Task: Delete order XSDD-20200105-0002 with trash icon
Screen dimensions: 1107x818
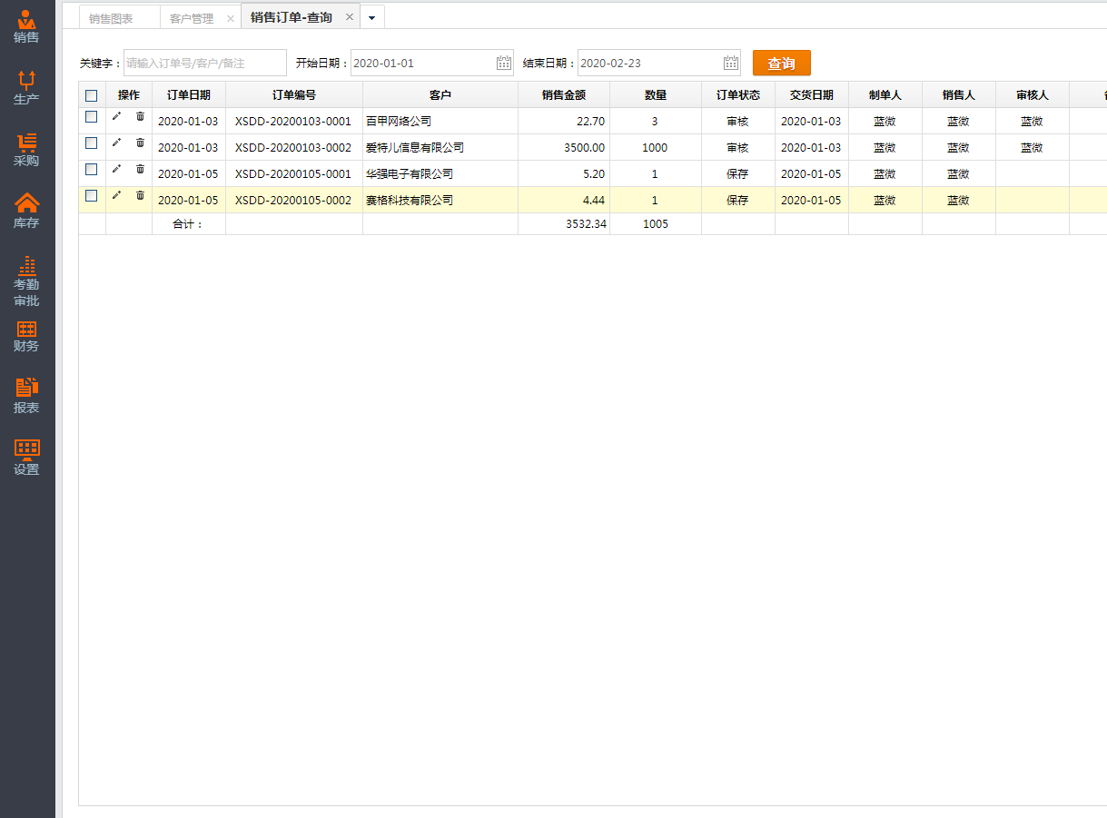Action: [140, 195]
